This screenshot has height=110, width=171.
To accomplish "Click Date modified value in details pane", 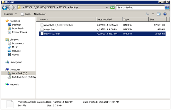I will [x=63, y=102].
